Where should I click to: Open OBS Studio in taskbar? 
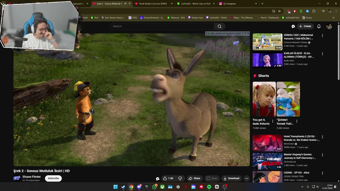225,187
